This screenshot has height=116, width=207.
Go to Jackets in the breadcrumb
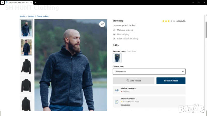31,16
